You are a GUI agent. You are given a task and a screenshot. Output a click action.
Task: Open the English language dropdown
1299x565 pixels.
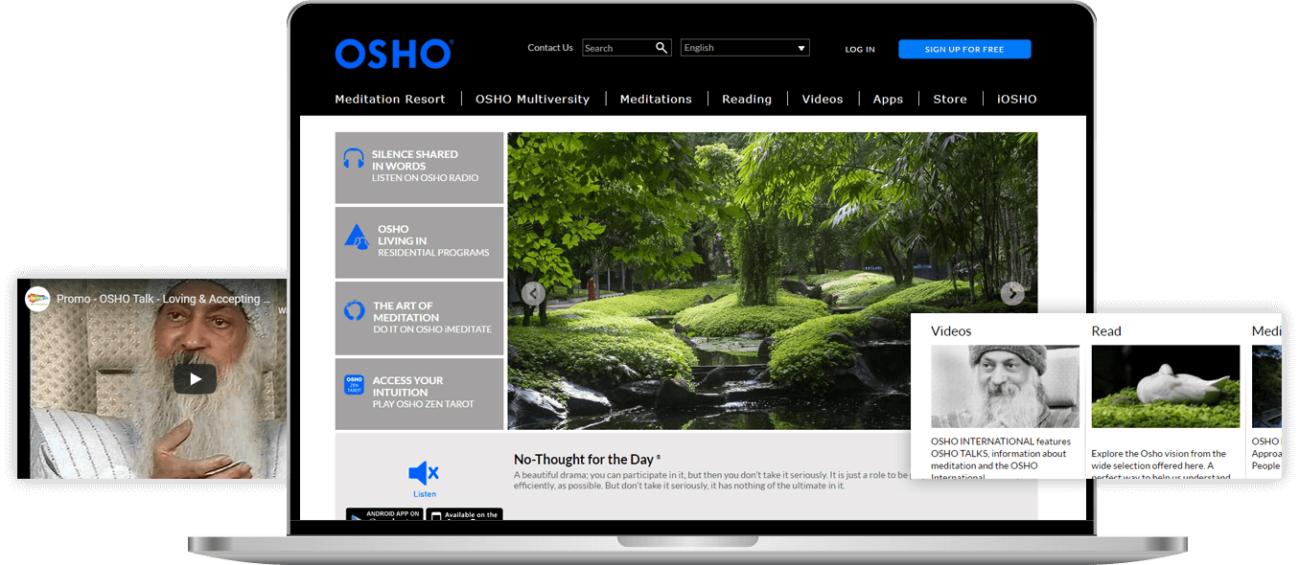pyautogui.click(x=745, y=48)
